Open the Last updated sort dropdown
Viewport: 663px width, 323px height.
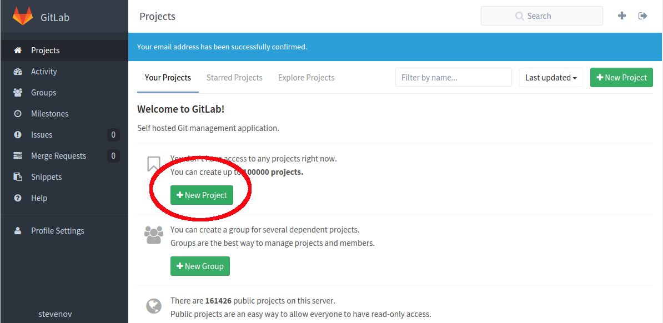coord(551,78)
